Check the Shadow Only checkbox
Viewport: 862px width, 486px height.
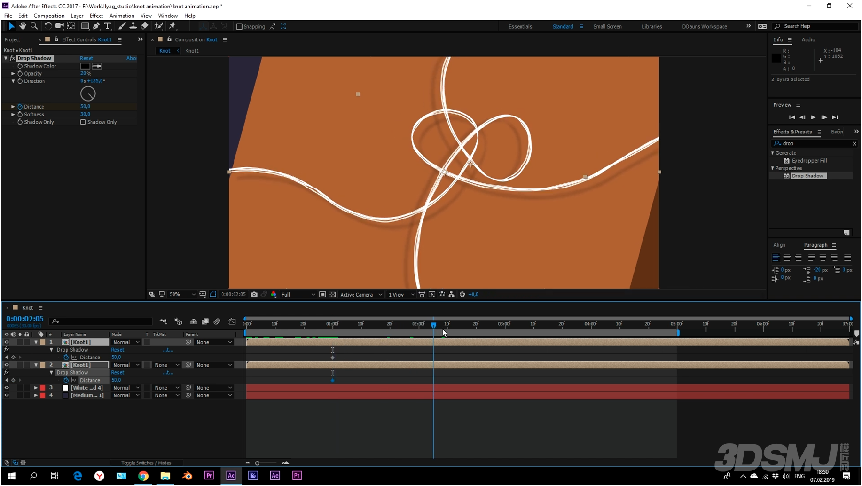pyautogui.click(x=83, y=122)
